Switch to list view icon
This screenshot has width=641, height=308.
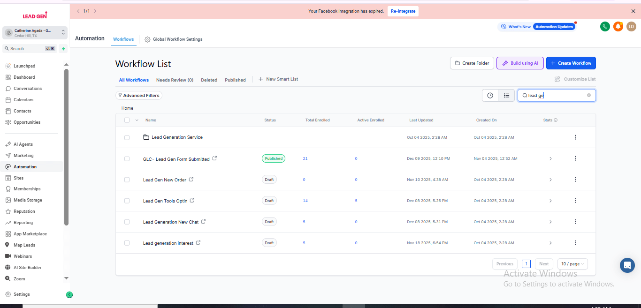[x=506, y=96]
